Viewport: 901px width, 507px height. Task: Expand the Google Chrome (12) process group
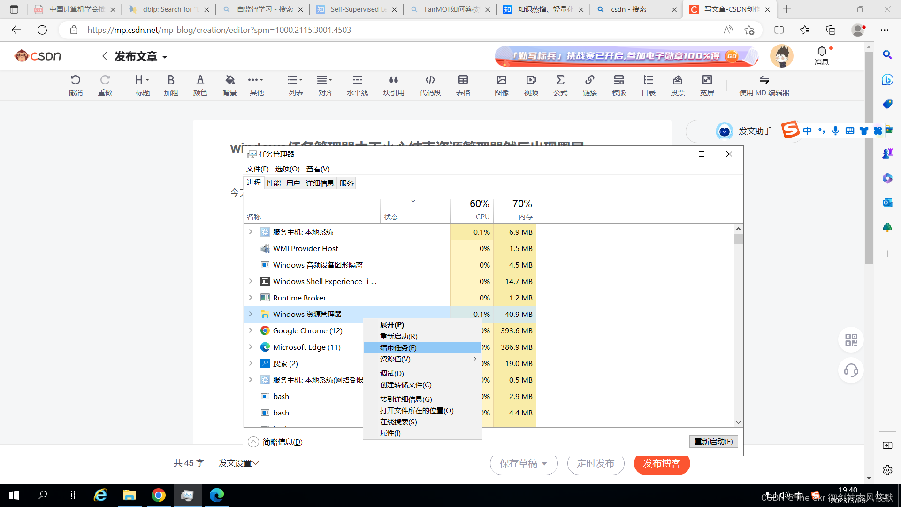[x=251, y=330]
